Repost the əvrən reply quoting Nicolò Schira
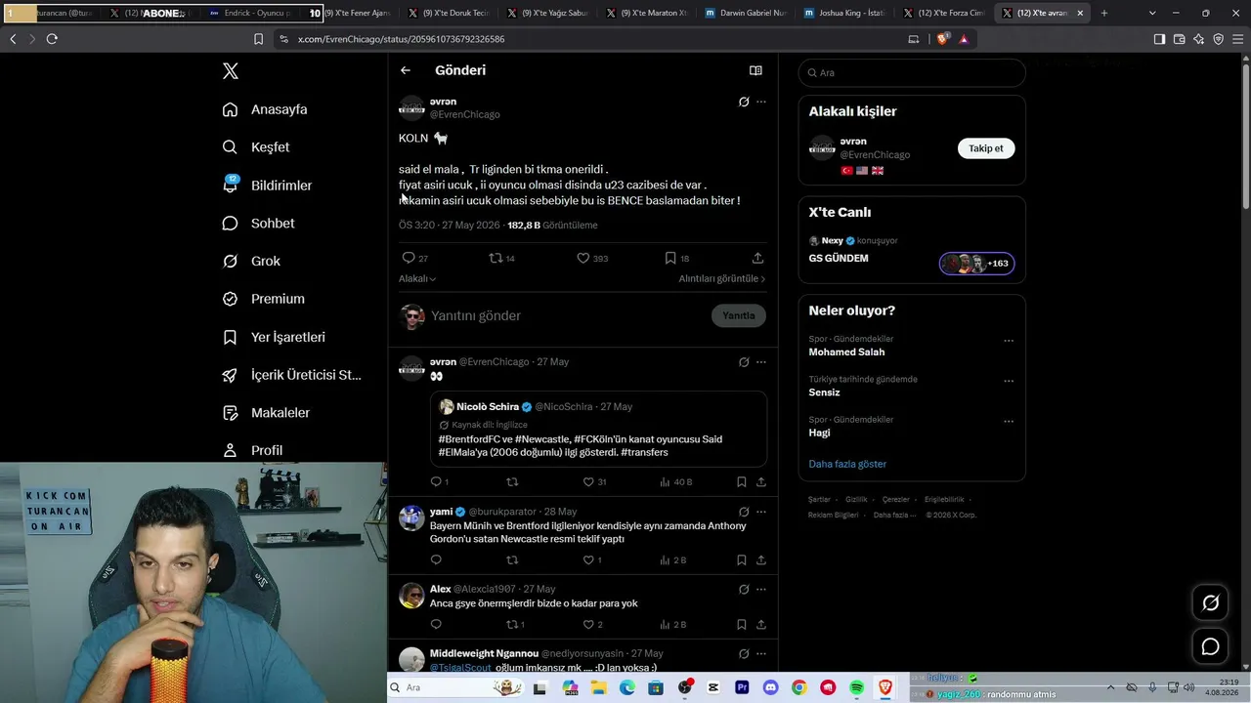This screenshot has width=1251, height=703. pyautogui.click(x=512, y=481)
